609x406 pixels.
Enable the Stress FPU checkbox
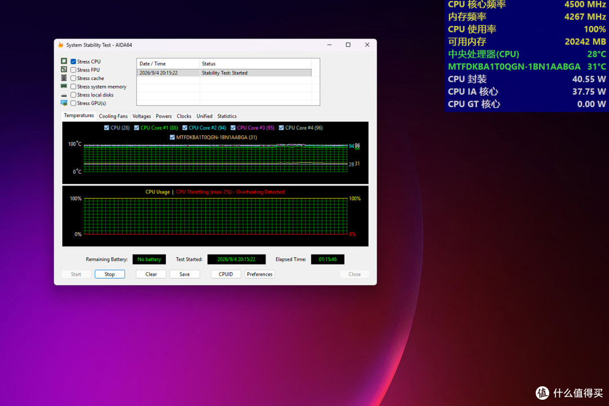tap(73, 70)
